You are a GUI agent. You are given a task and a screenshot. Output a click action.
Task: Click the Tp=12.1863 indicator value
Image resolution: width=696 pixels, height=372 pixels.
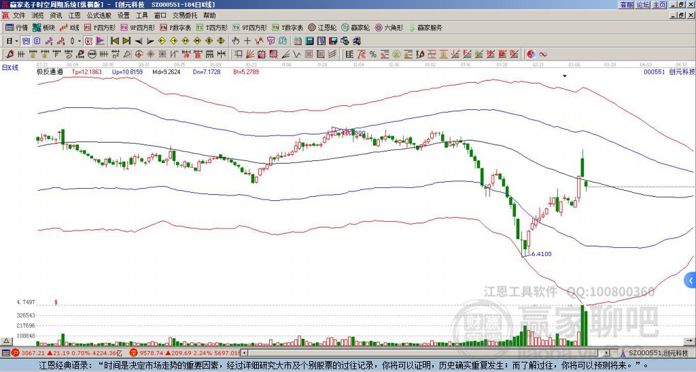(x=87, y=71)
